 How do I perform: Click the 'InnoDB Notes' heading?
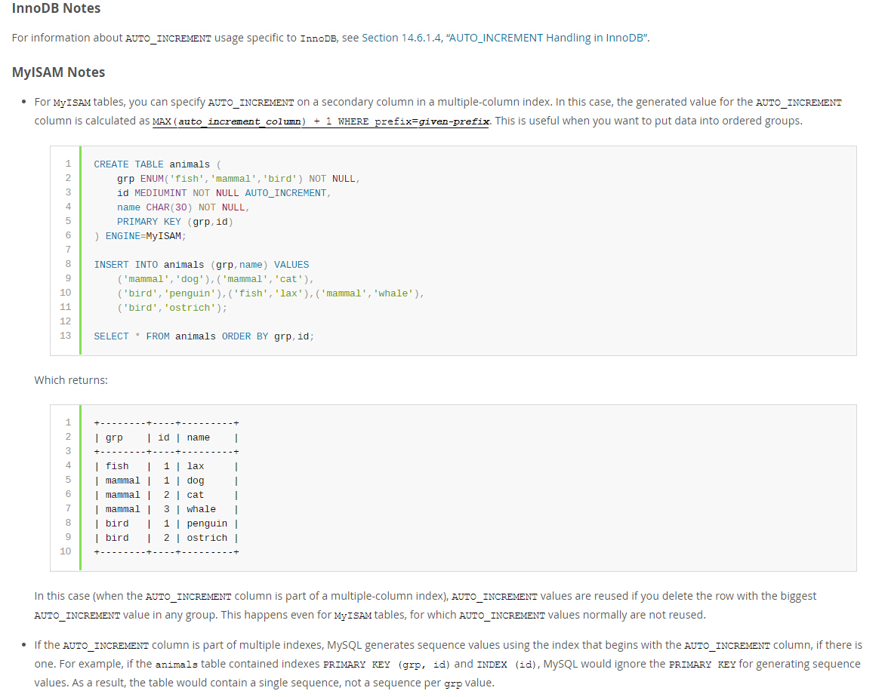coord(56,8)
